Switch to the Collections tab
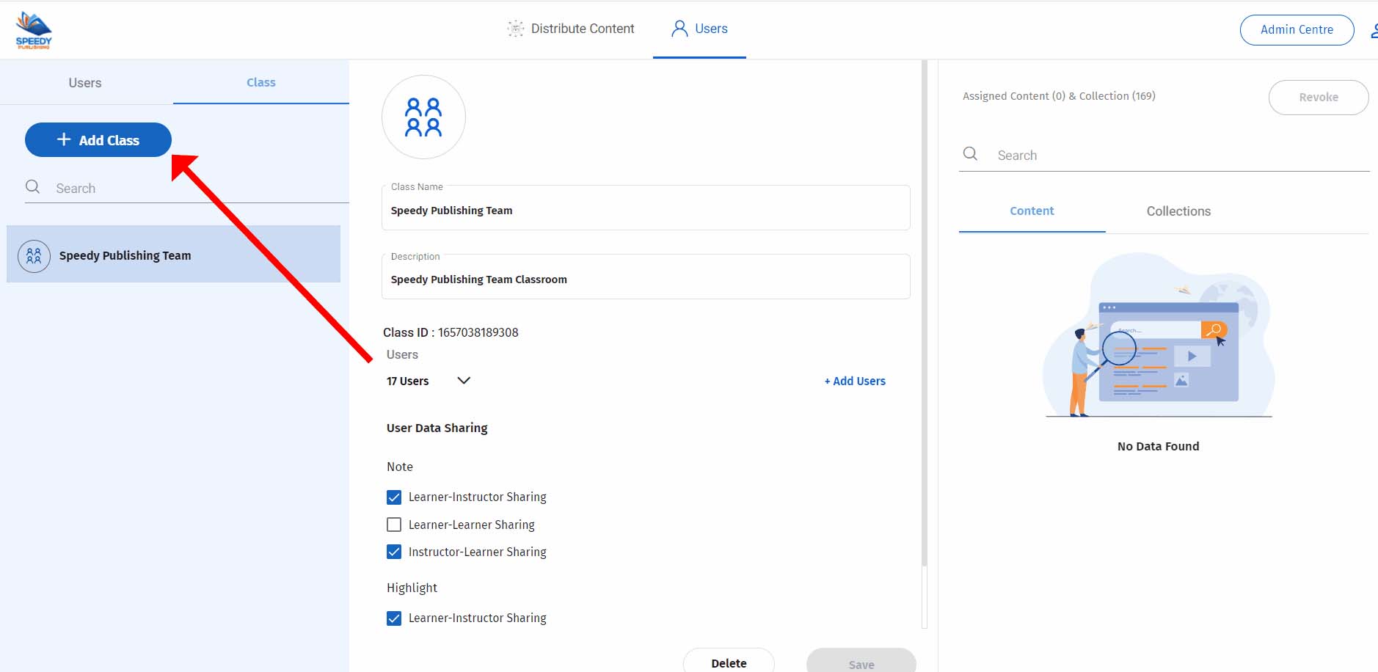 click(1178, 211)
